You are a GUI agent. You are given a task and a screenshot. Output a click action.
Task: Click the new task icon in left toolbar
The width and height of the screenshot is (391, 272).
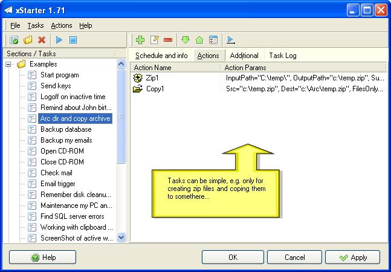(x=15, y=40)
